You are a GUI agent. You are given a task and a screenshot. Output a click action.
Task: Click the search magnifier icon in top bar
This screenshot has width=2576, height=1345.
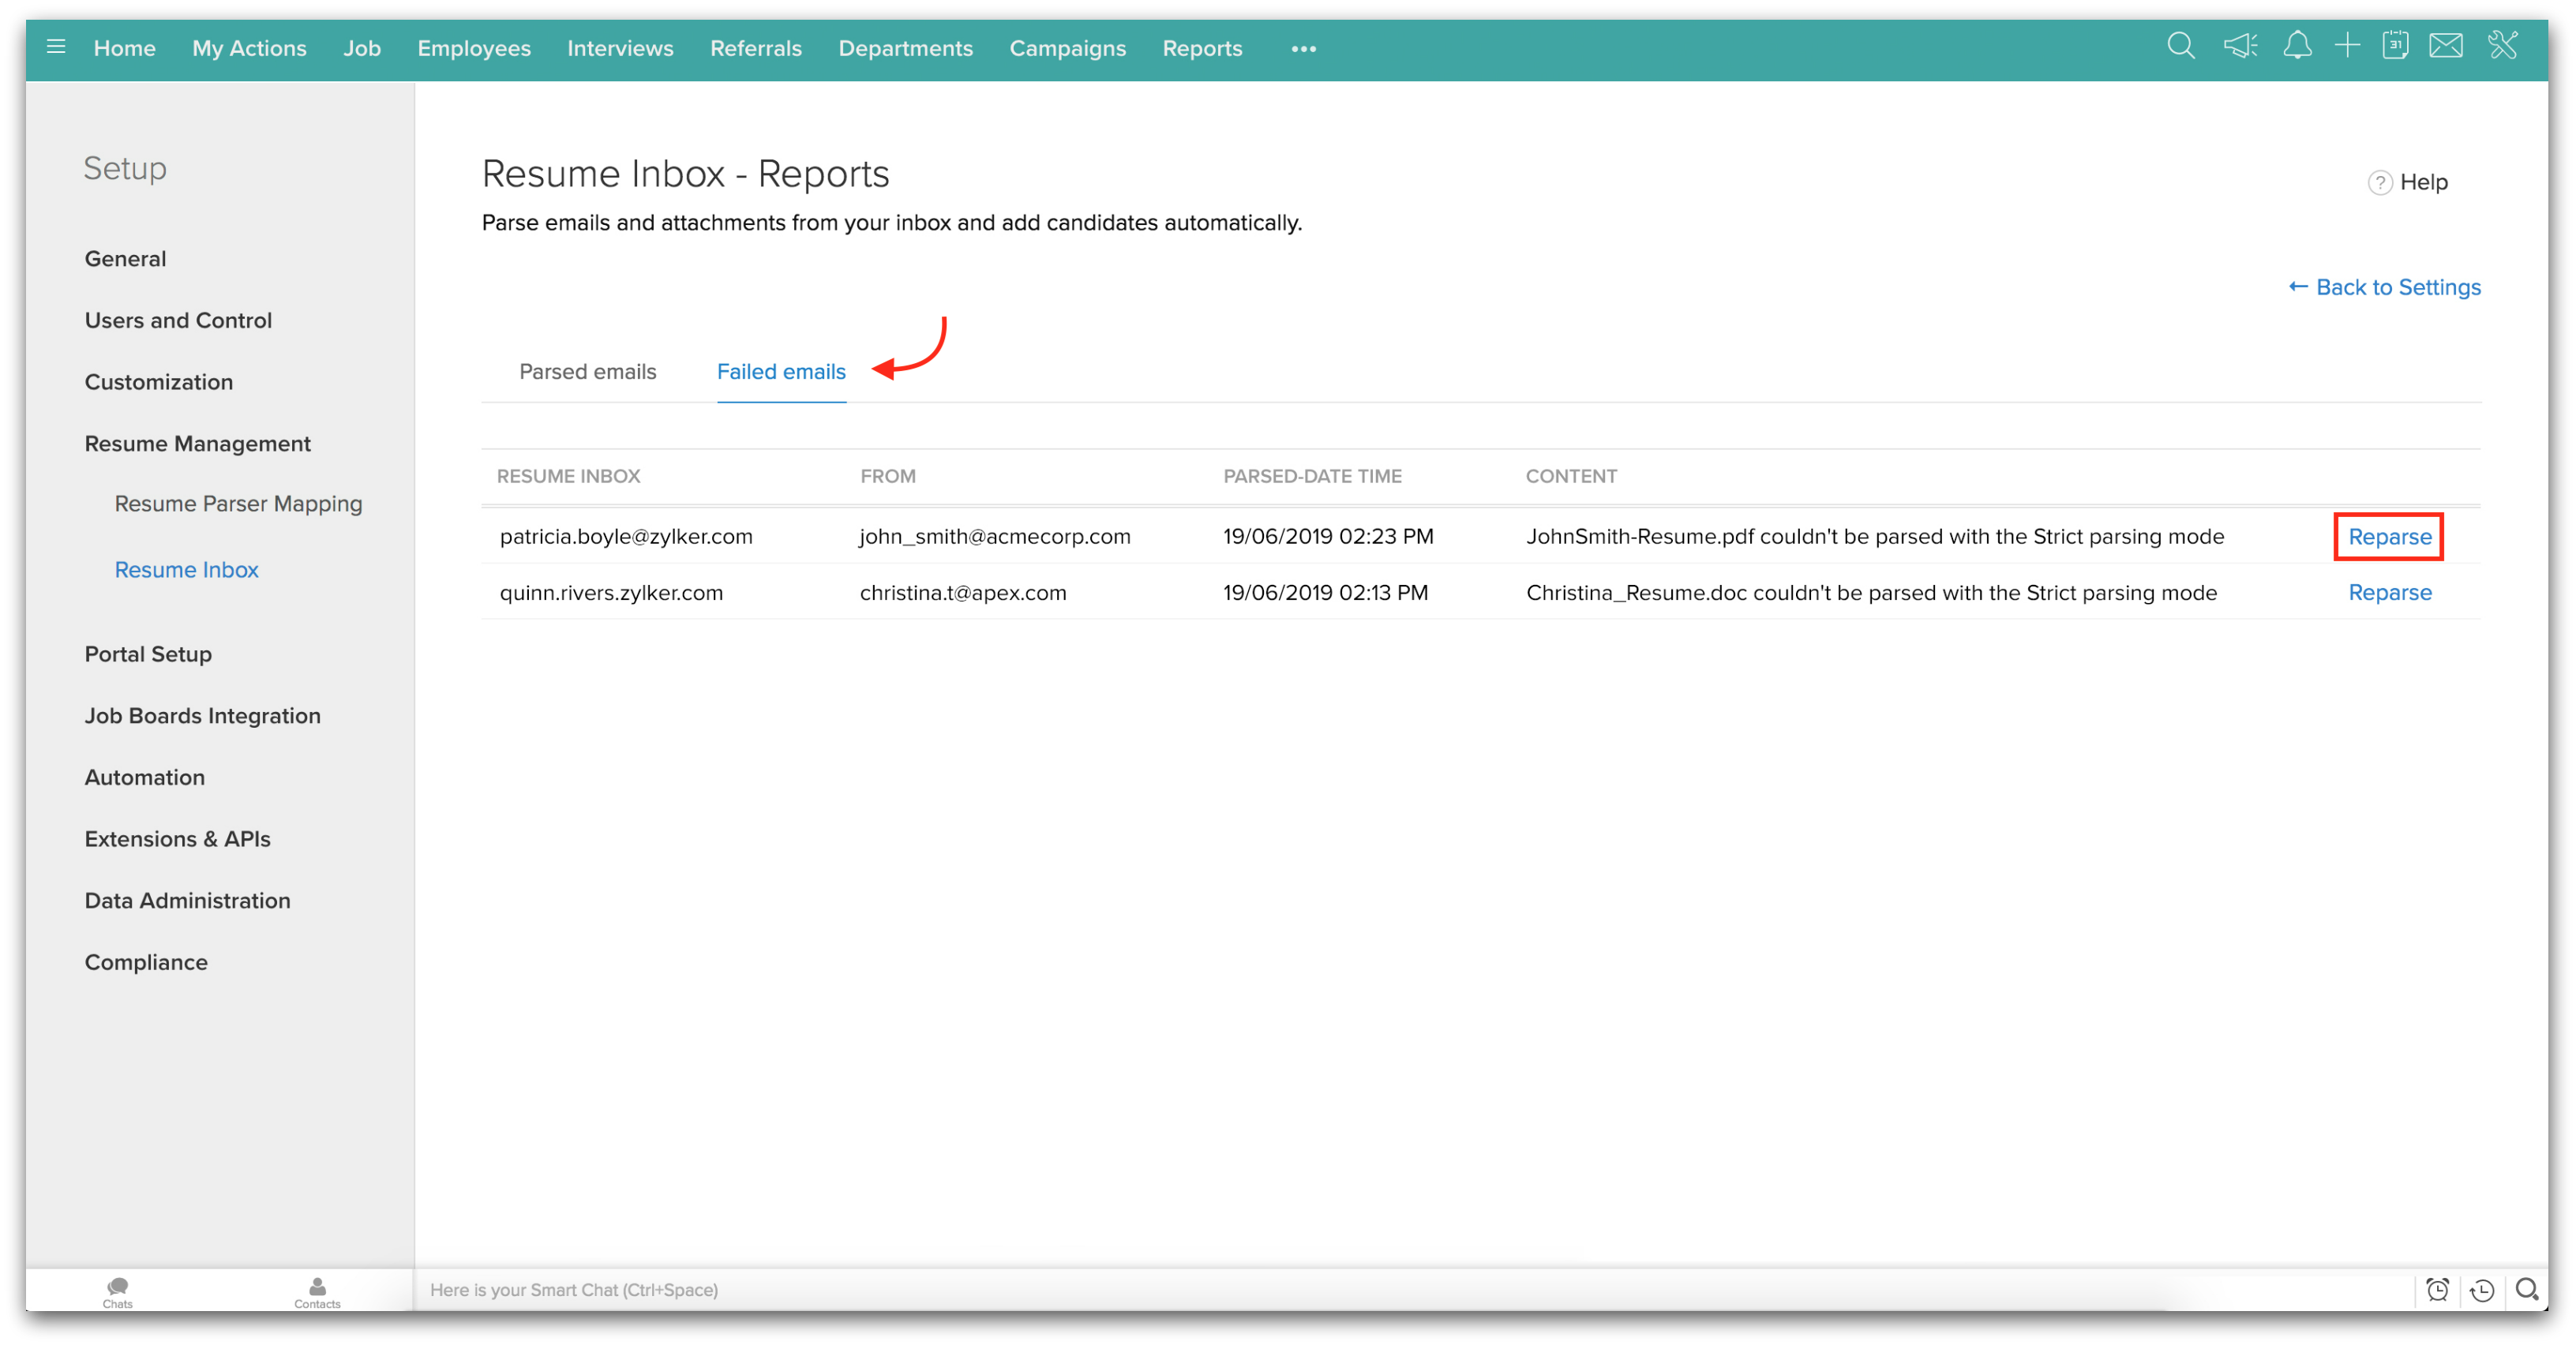[x=2180, y=46]
